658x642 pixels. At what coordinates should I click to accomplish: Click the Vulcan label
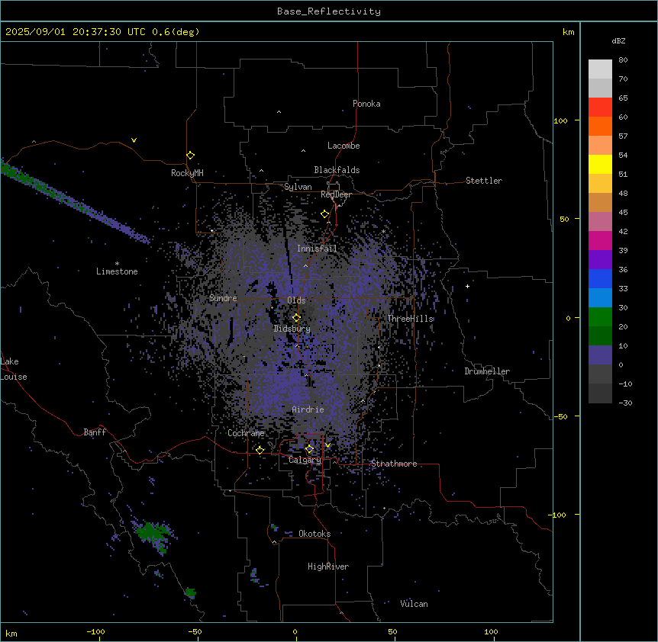tap(414, 604)
